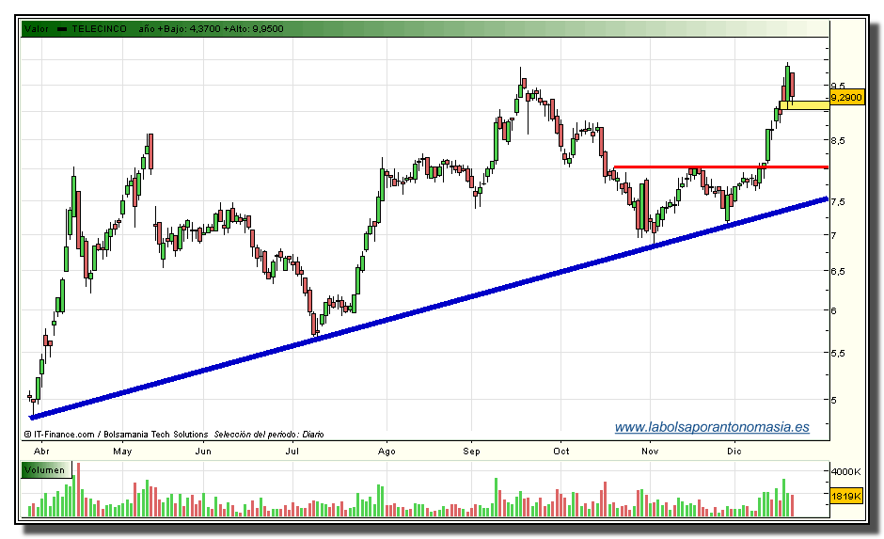The image size is (884, 539).
Task: Click the Jul month label on time axis
Action: click(293, 452)
